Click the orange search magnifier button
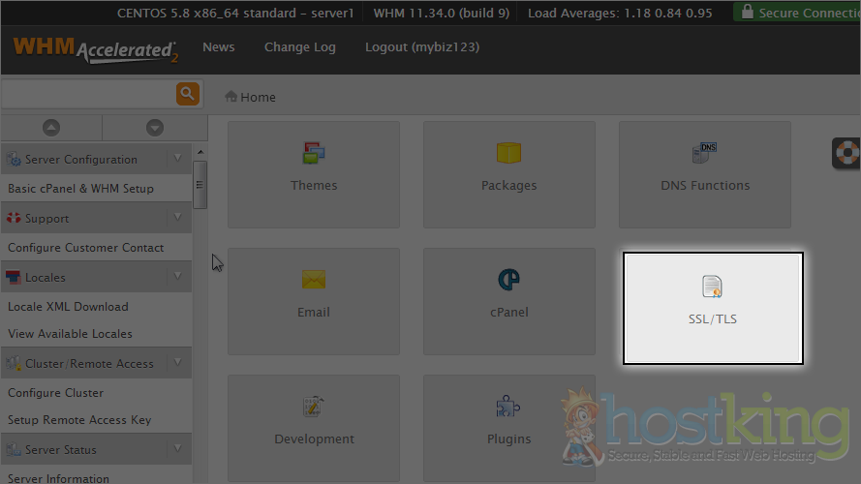The image size is (861, 484). pos(187,94)
